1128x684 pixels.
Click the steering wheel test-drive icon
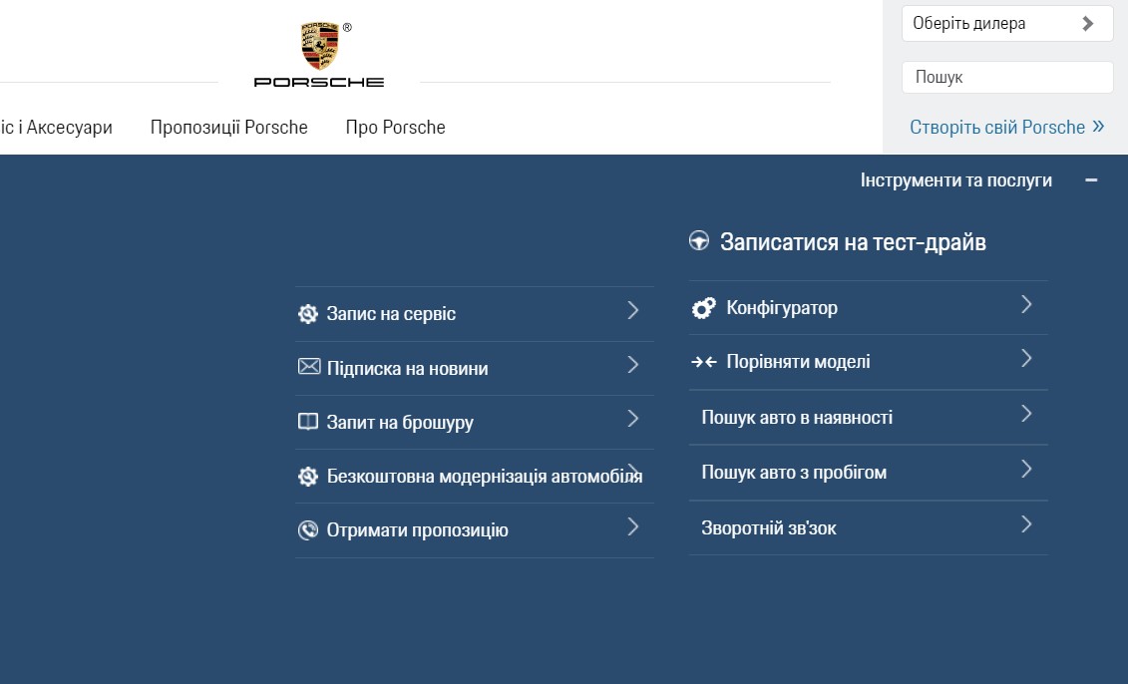click(698, 241)
